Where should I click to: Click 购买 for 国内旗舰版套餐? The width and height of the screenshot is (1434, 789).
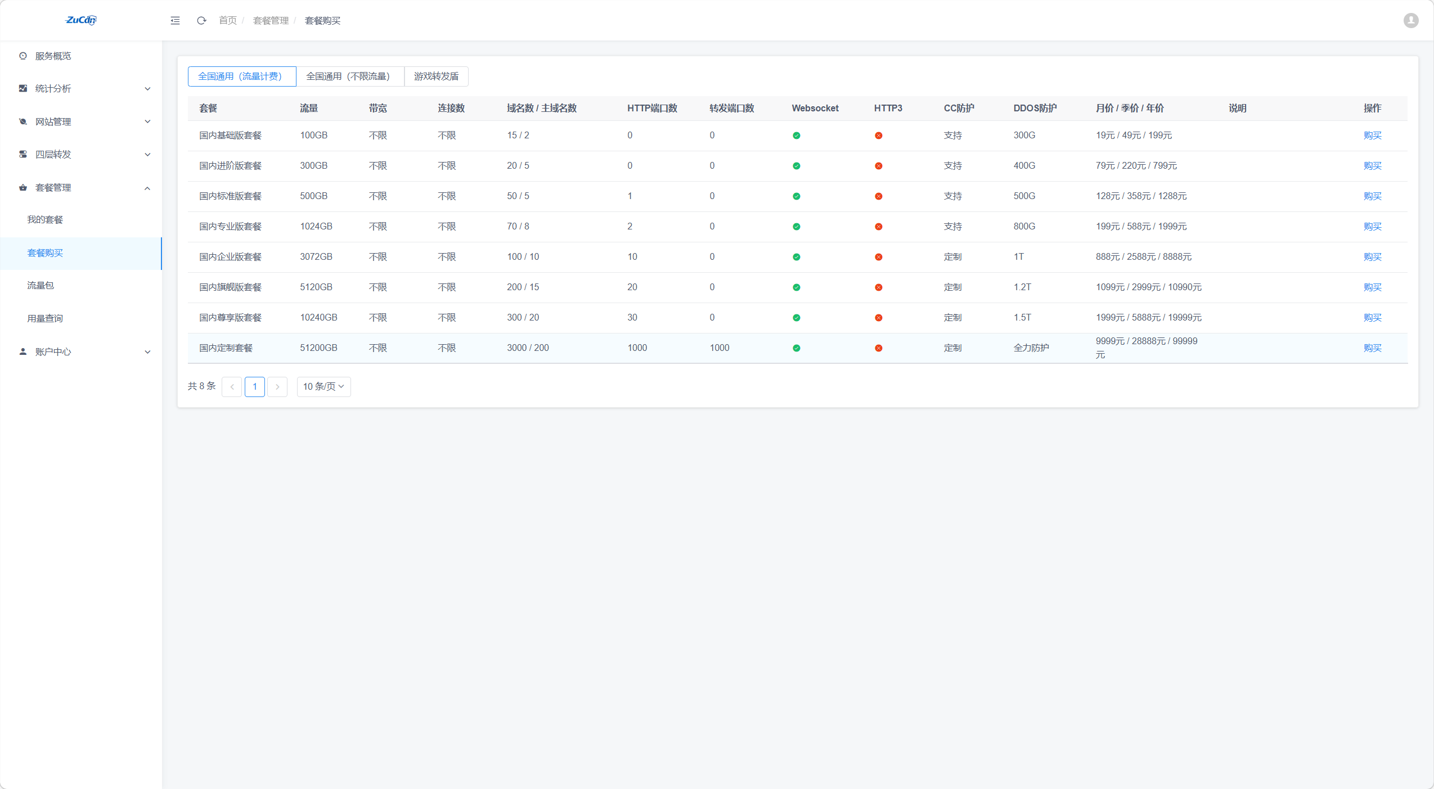pos(1372,287)
